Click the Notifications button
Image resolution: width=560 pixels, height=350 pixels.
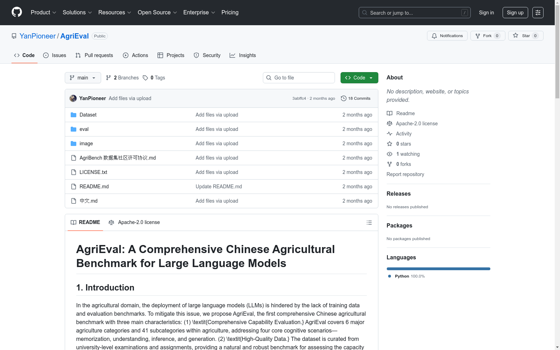click(447, 36)
